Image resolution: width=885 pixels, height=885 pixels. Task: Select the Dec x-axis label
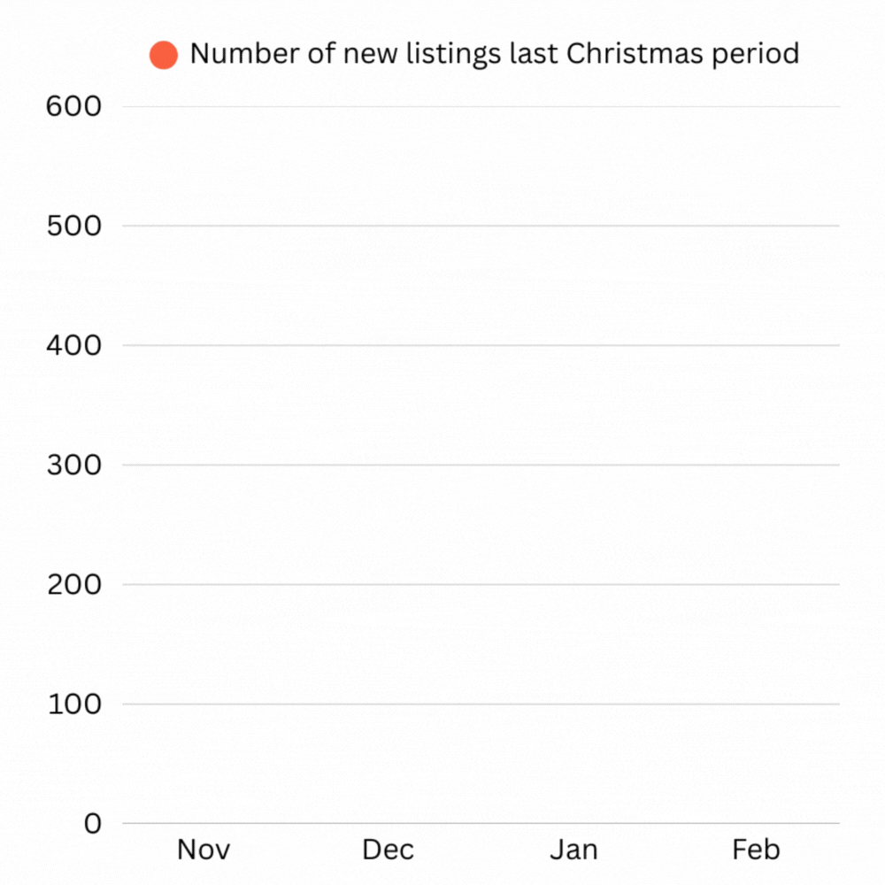click(388, 850)
